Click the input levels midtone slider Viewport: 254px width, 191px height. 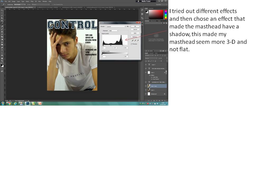[111, 46]
